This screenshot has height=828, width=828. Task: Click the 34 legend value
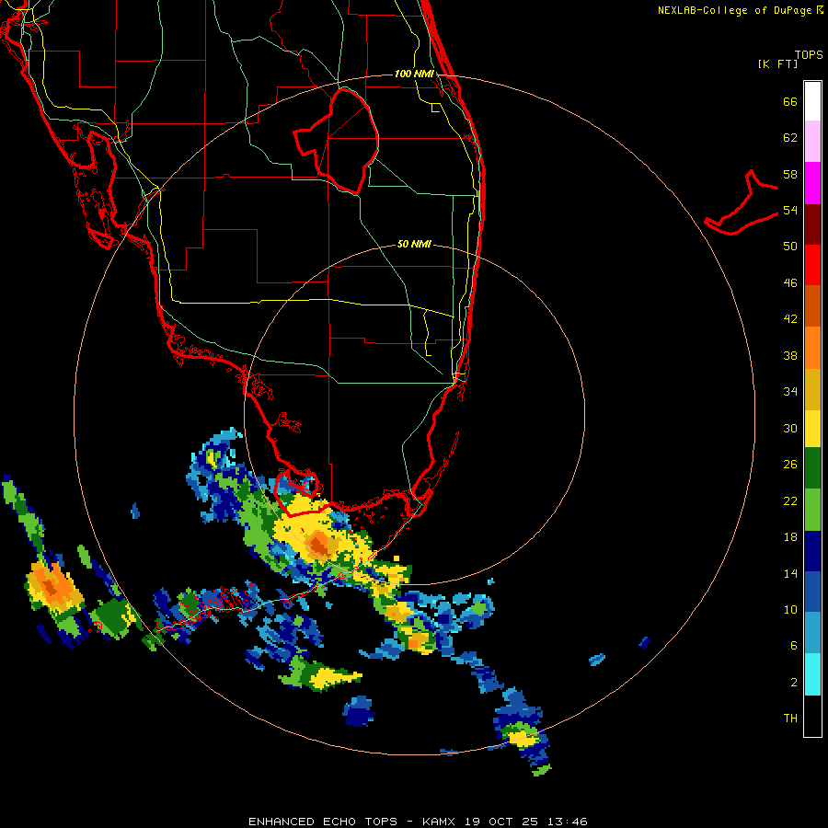pyautogui.click(x=790, y=392)
